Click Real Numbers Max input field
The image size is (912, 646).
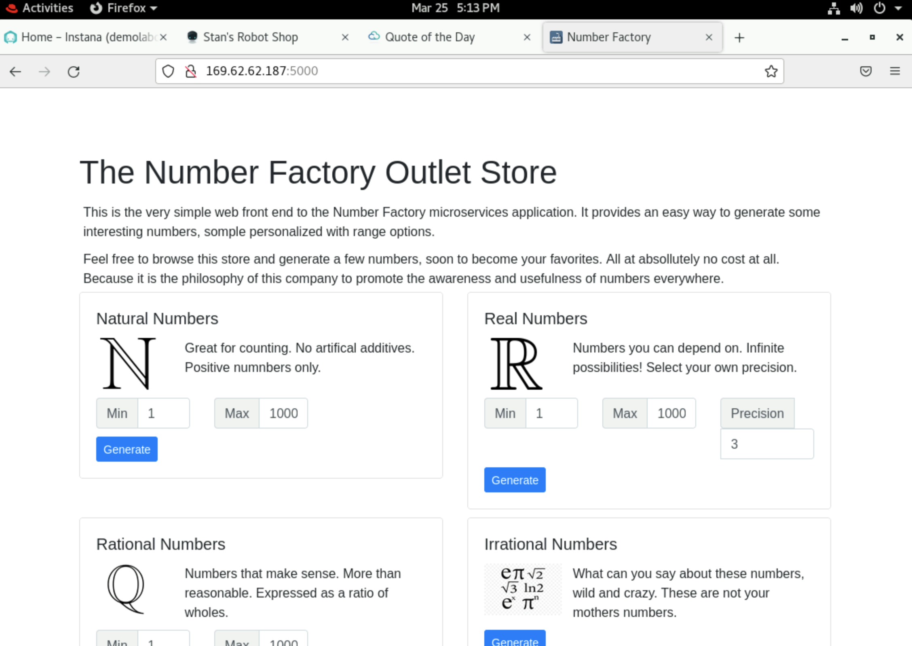click(x=671, y=413)
